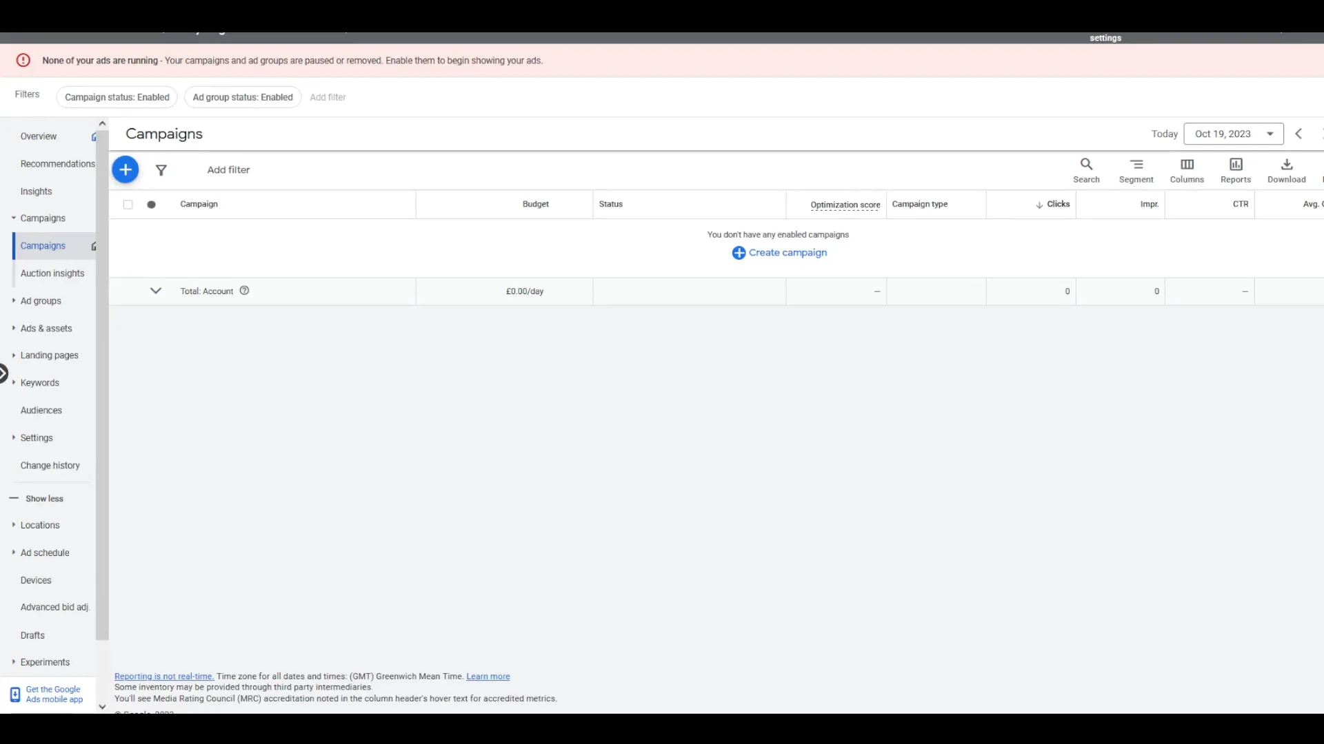Open Auction insights in the sidebar
This screenshot has width=1324, height=744.
point(52,273)
